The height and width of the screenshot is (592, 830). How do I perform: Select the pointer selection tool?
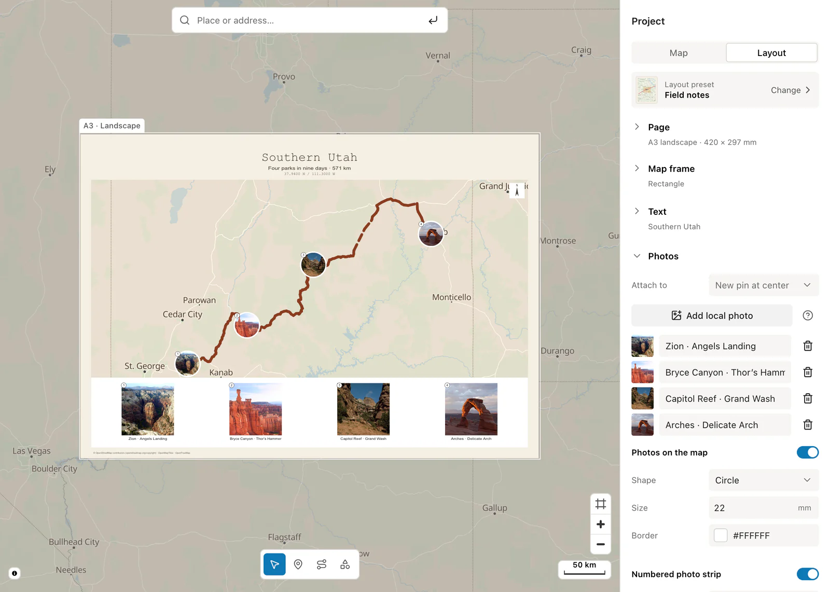click(x=274, y=565)
